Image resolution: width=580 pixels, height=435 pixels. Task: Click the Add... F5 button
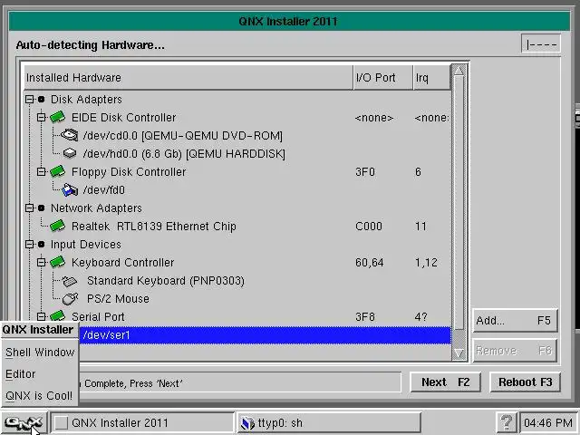[515, 320]
